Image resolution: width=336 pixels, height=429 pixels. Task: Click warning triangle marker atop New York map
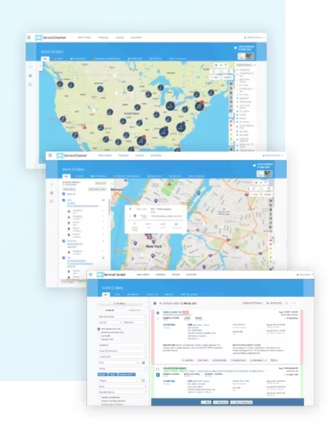pyautogui.click(x=170, y=184)
